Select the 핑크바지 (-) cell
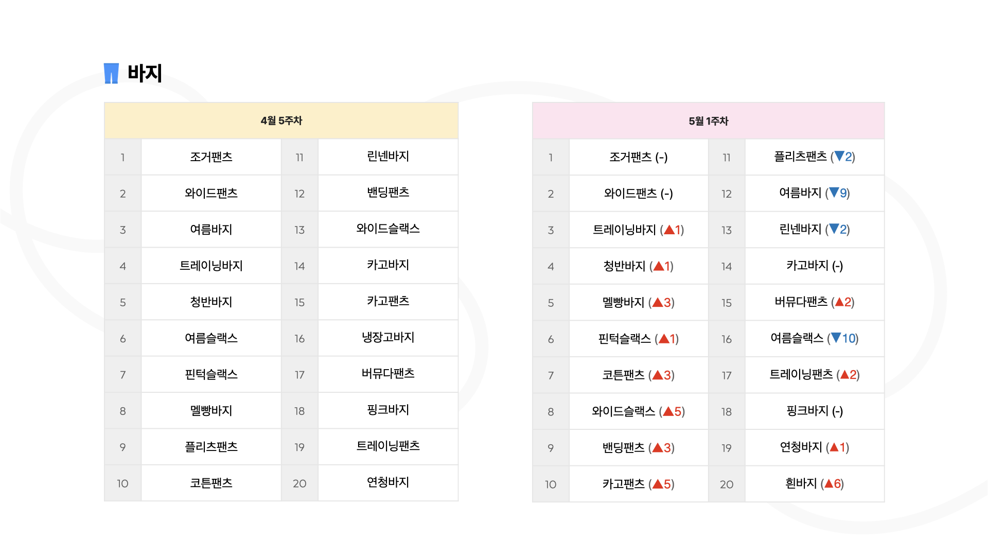The image size is (988, 556). click(x=815, y=411)
